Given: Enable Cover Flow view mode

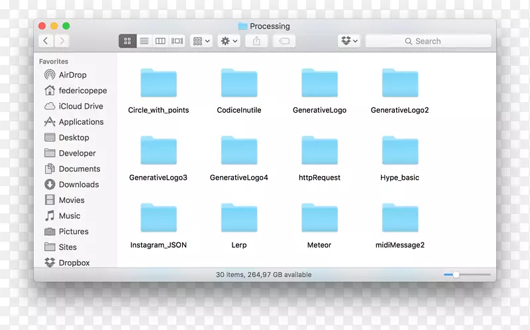Looking at the screenshot, I should pyautogui.click(x=177, y=41).
